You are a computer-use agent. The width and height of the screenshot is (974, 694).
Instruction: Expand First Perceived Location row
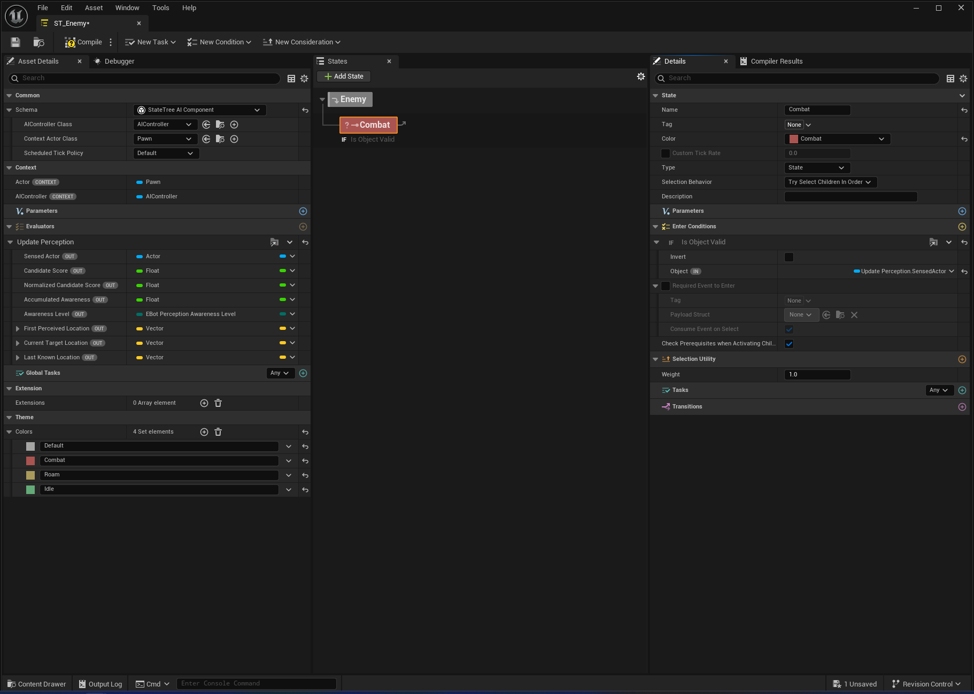[18, 329]
